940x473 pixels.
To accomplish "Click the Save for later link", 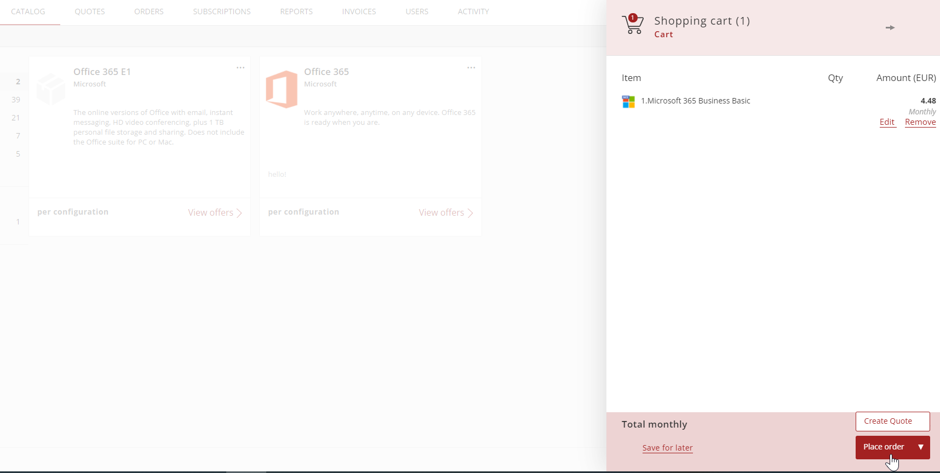I will pyautogui.click(x=668, y=448).
